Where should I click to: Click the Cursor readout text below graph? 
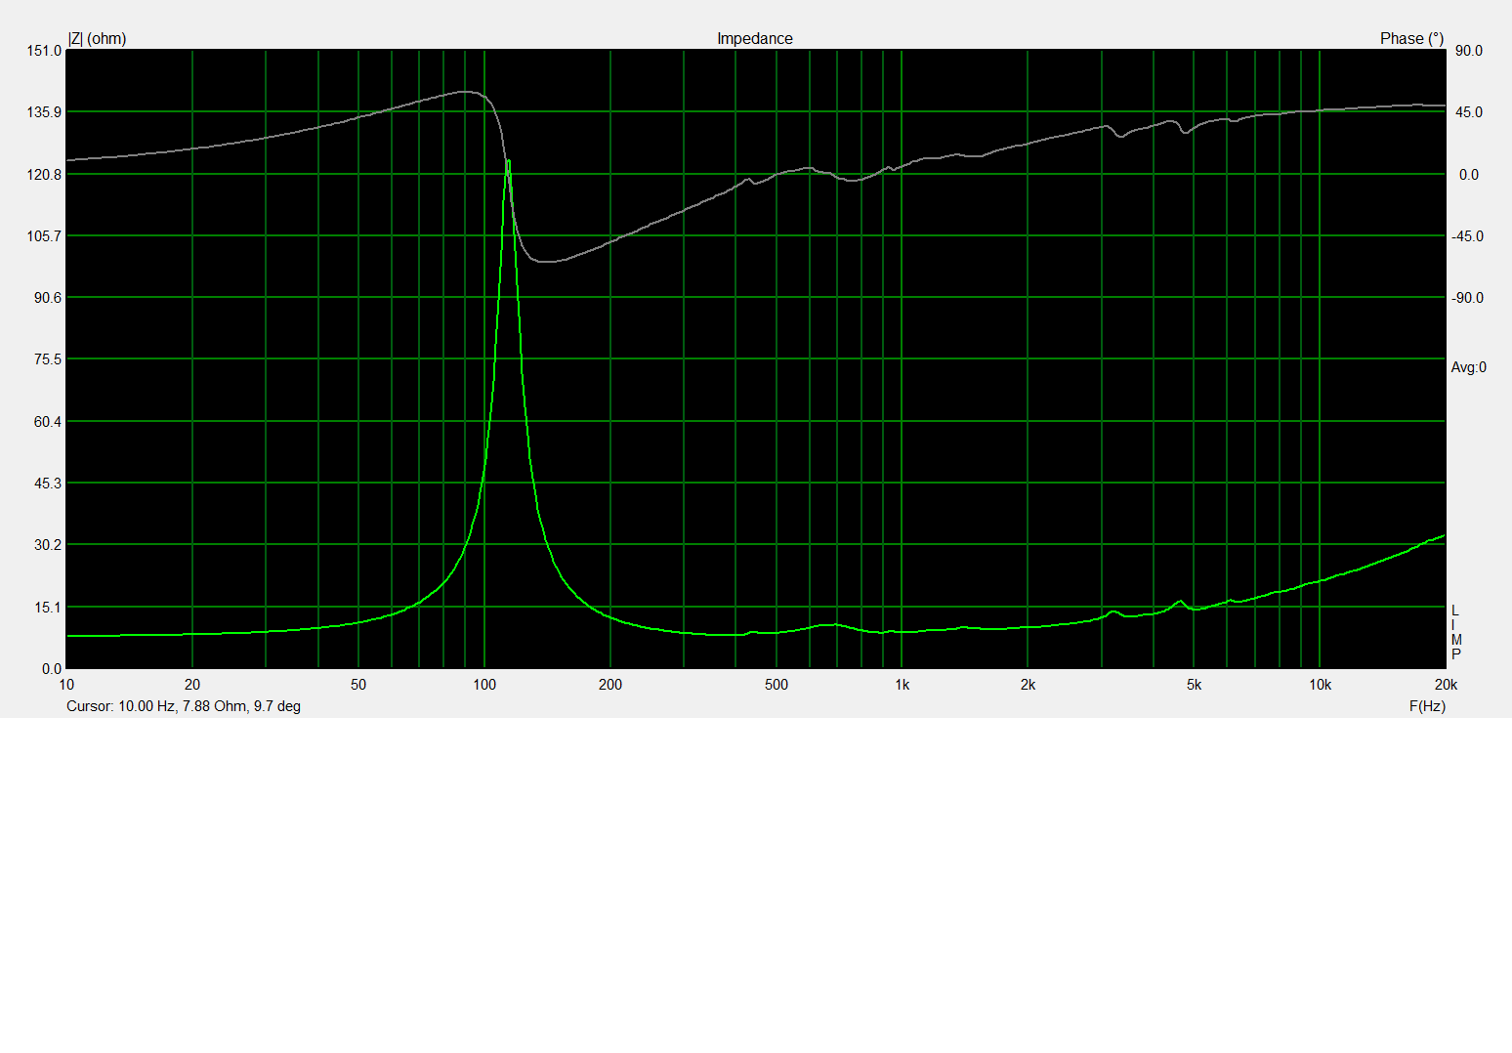184,706
